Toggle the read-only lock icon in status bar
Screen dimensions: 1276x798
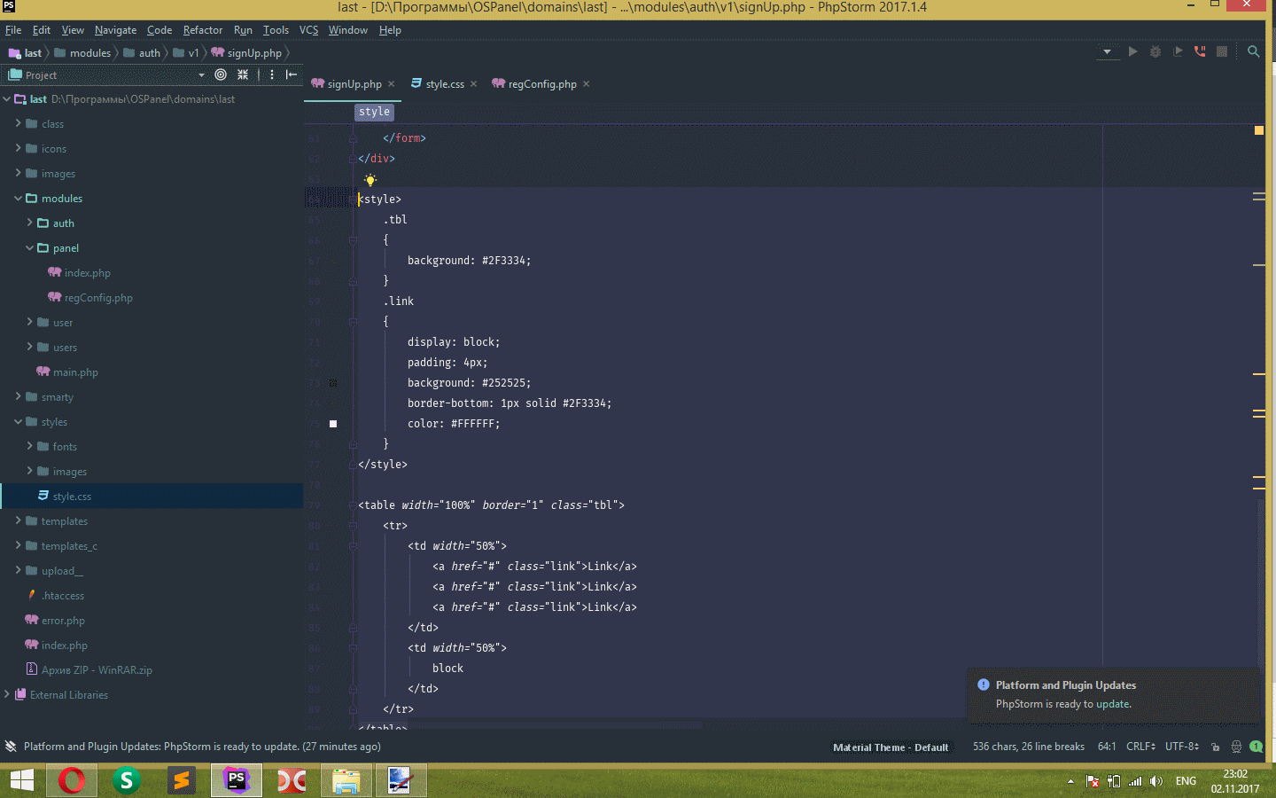coord(1215,747)
